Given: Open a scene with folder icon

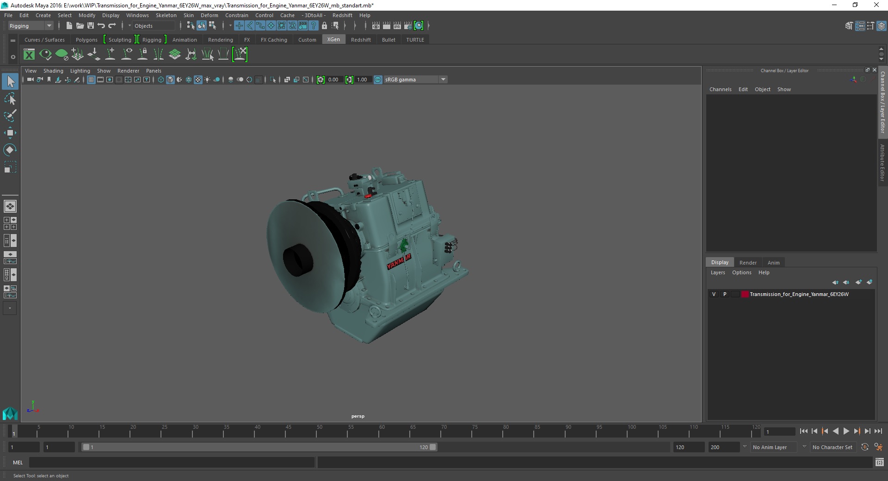Looking at the screenshot, I should click(x=80, y=26).
